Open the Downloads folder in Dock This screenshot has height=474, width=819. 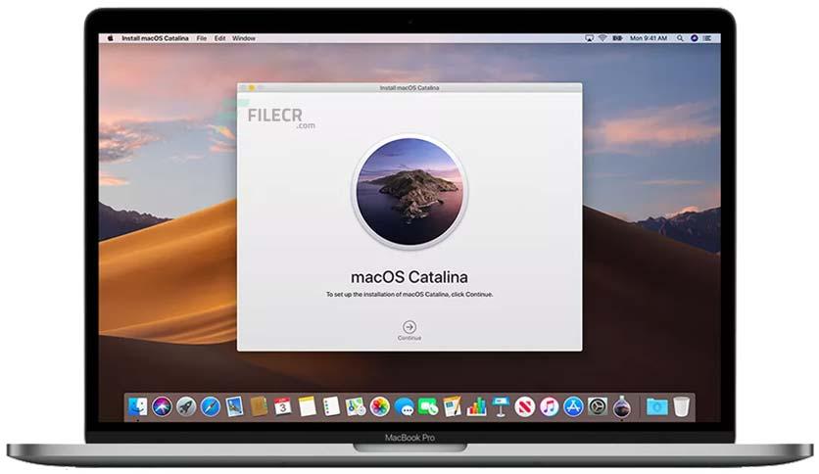tap(656, 406)
